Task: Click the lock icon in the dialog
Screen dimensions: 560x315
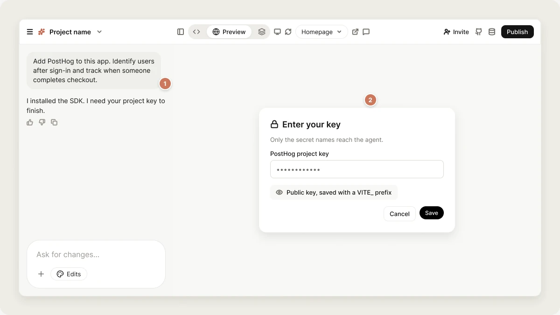Action: [274, 125]
